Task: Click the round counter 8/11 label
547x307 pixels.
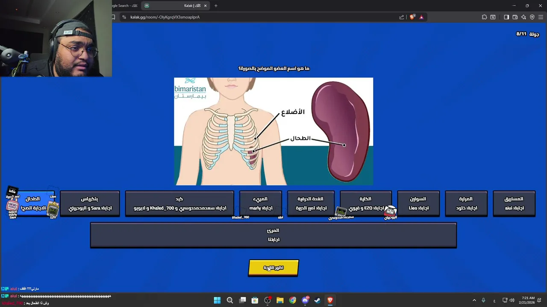Action: [x=528, y=34]
